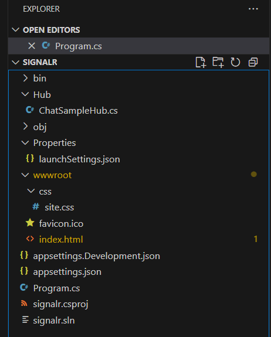Image resolution: width=271 pixels, height=337 pixels.
Task: Collapse the Hub folder
Action: point(25,94)
